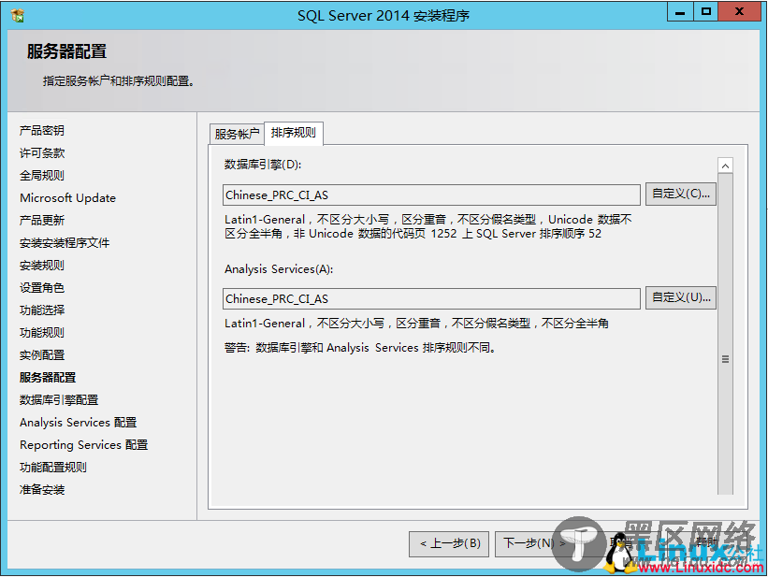Click the Analysis Services collation field
This screenshot has height=577, width=768.
[431, 298]
